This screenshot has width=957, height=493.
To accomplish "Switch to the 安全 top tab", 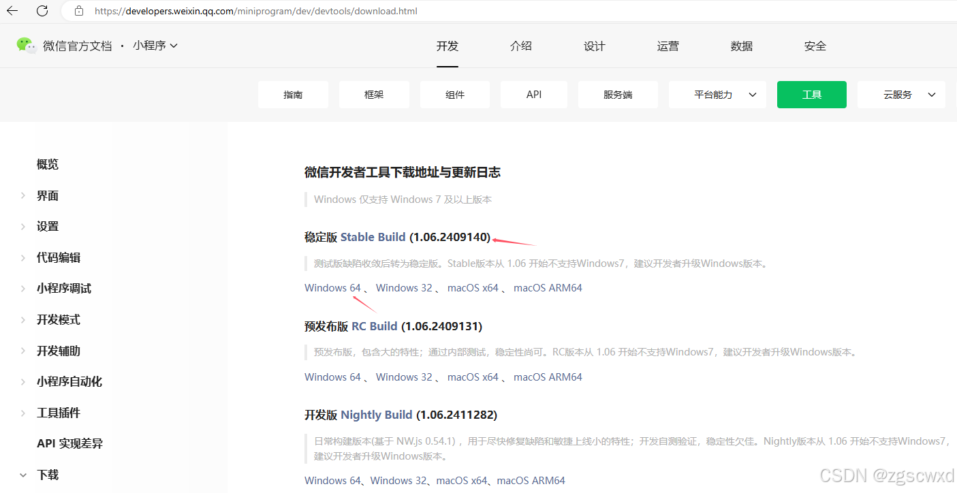I will [815, 46].
